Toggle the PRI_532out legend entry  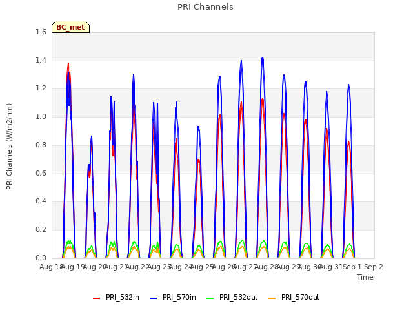point(232,297)
